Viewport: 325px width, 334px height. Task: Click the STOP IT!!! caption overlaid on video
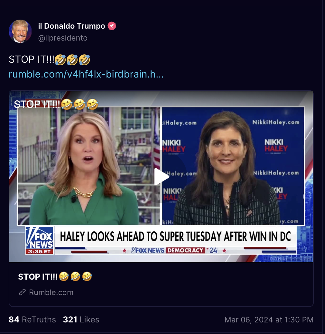tap(56, 104)
